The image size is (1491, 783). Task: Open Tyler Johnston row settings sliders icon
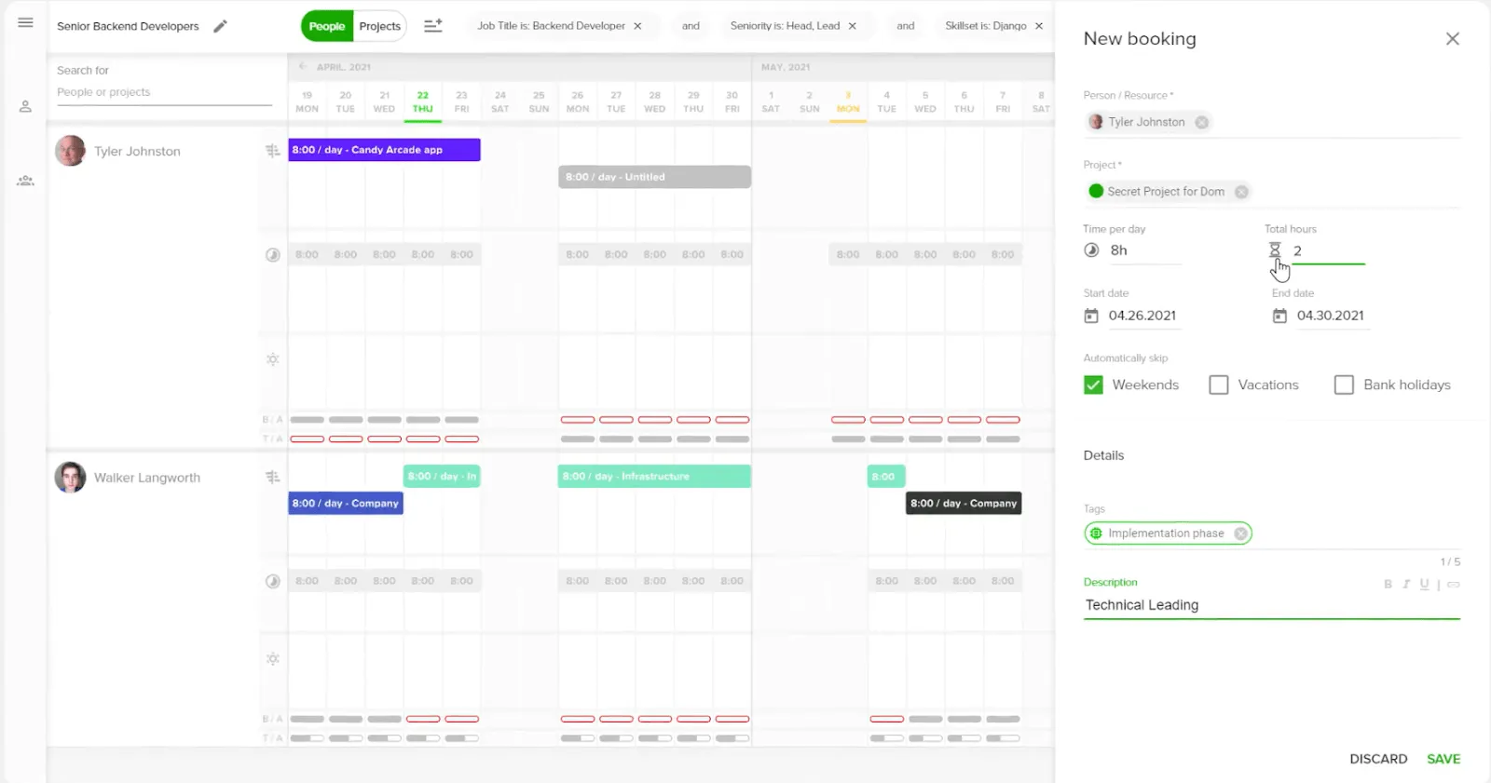click(273, 151)
